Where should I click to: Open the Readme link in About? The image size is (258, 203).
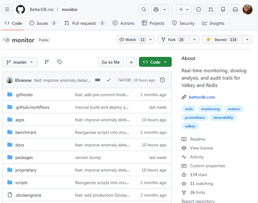[198, 139]
